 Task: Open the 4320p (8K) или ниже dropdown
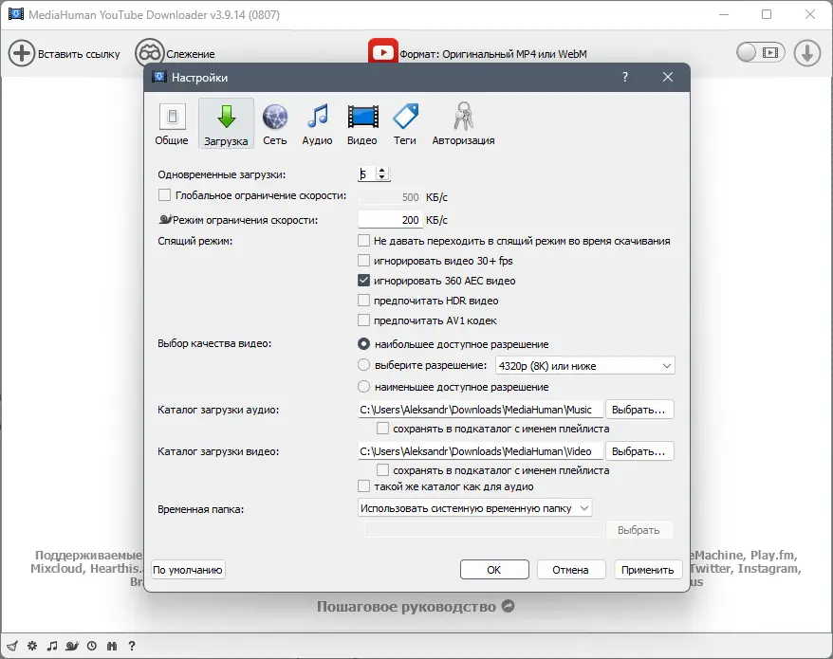coord(585,366)
